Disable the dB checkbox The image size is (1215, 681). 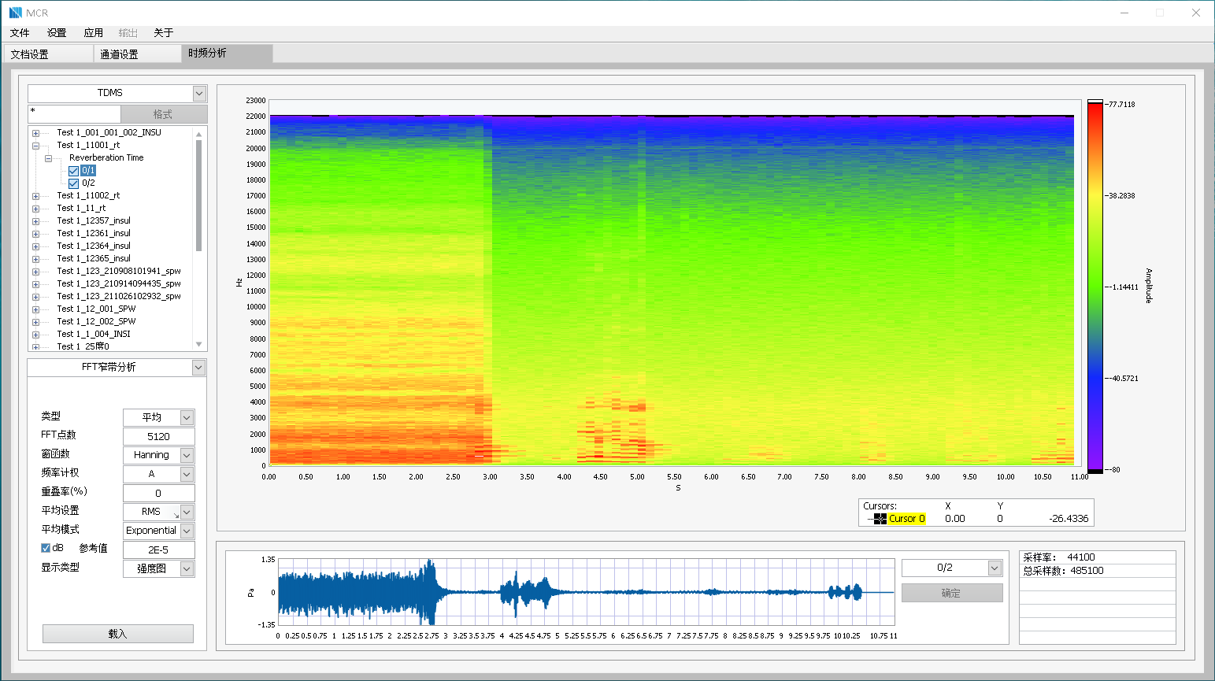click(46, 548)
